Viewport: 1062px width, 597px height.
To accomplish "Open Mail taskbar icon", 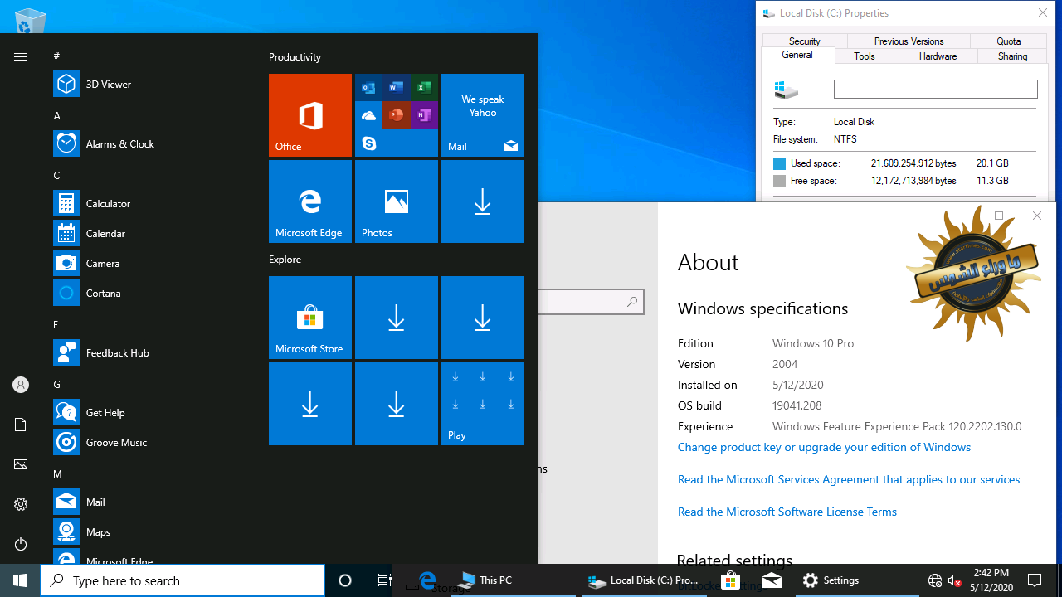I will tap(771, 580).
